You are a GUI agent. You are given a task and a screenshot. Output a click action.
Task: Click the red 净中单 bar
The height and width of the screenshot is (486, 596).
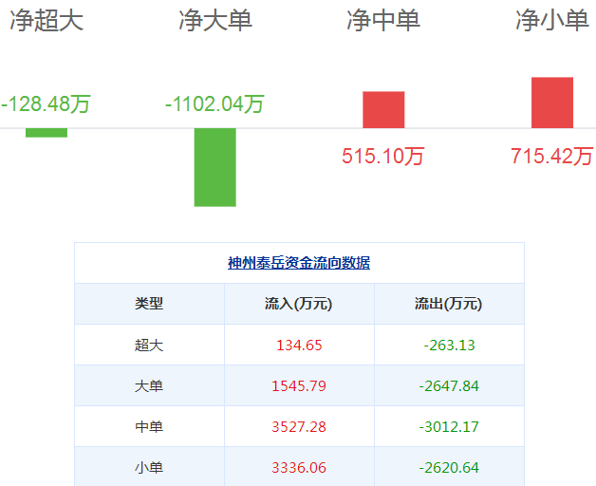coord(383,109)
